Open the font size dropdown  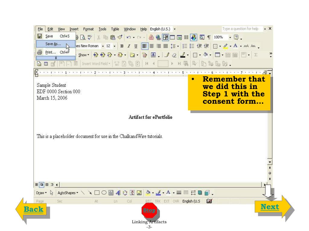pos(114,46)
